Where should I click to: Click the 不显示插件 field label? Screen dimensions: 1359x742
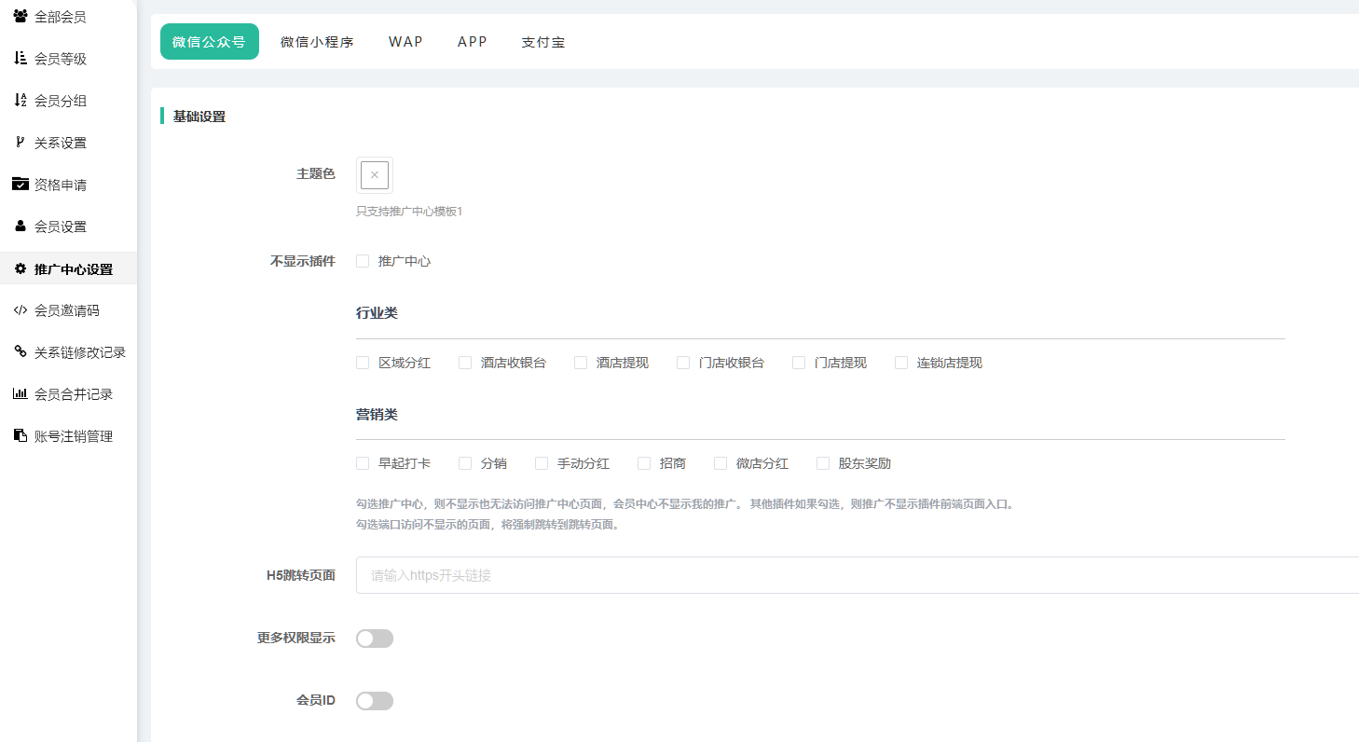[303, 261]
